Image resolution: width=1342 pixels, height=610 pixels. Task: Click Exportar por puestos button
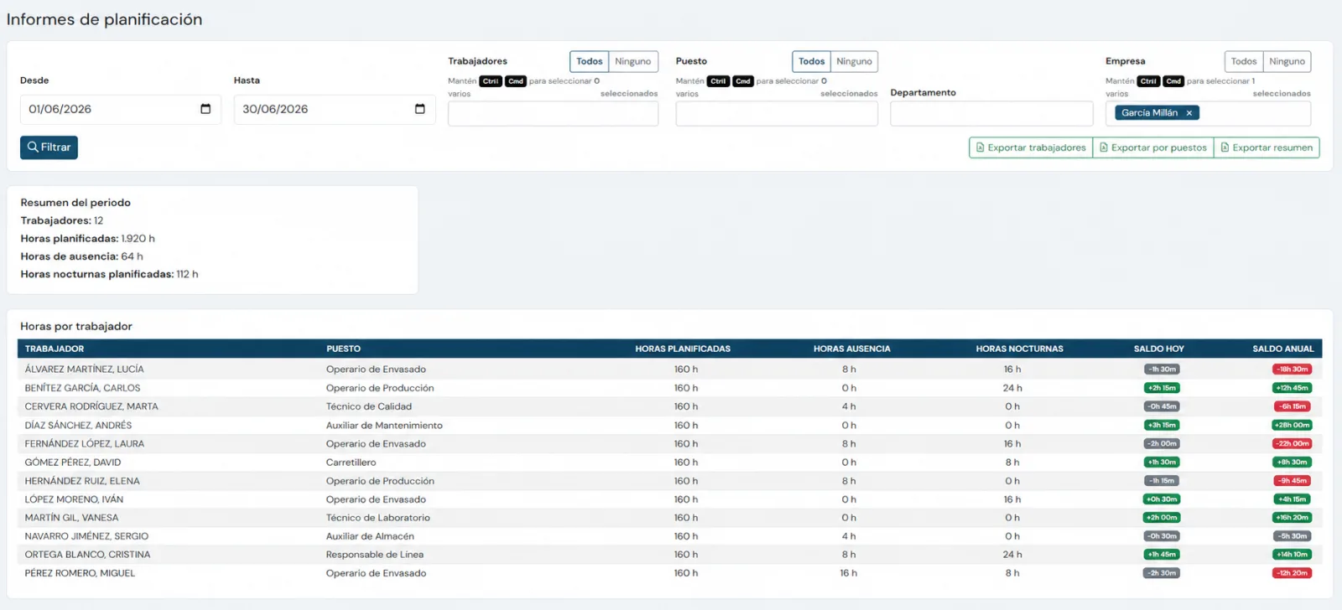[x=1153, y=147]
